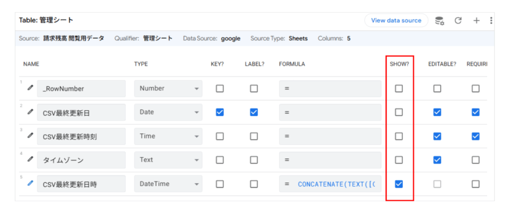Click the regenerate schema refresh icon
Screen dimensions: 510x212
(458, 20)
